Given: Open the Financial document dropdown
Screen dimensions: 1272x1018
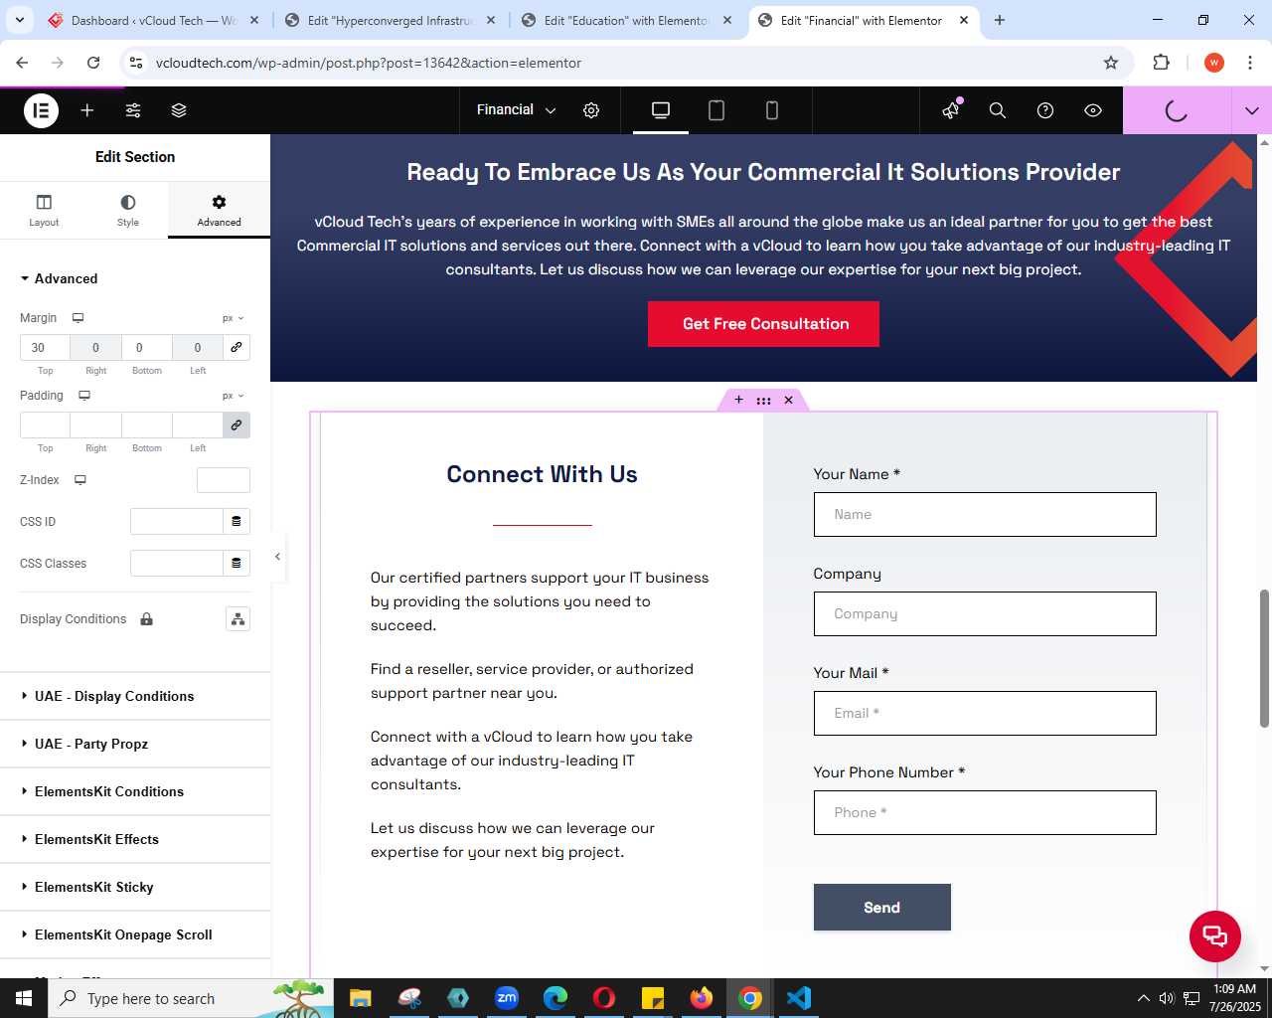Looking at the screenshot, I should click(516, 110).
